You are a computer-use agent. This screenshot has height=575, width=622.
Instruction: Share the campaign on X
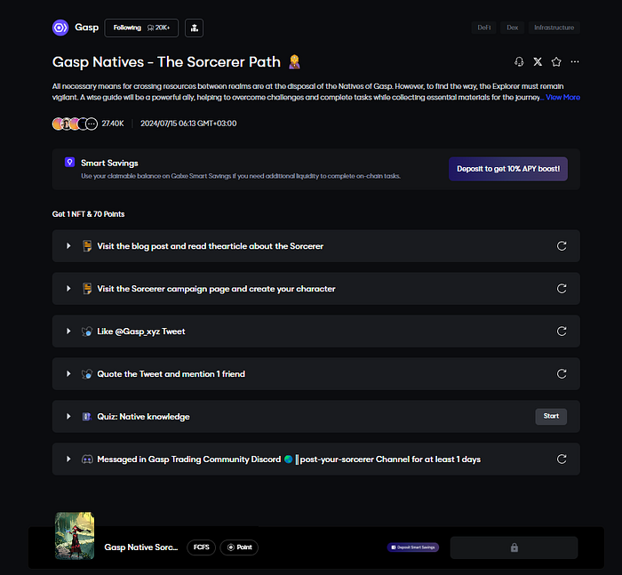point(538,62)
